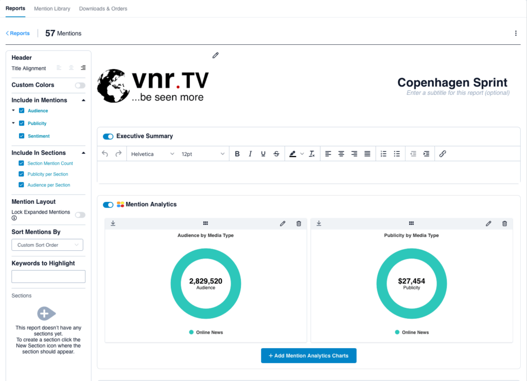Screen dimensions: 527x381
Task: Open the Downloads & Orders tab
Action: click(x=103, y=9)
